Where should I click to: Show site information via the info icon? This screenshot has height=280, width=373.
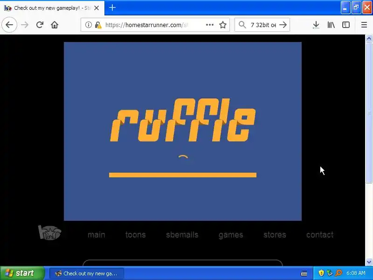pyautogui.click(x=88, y=25)
